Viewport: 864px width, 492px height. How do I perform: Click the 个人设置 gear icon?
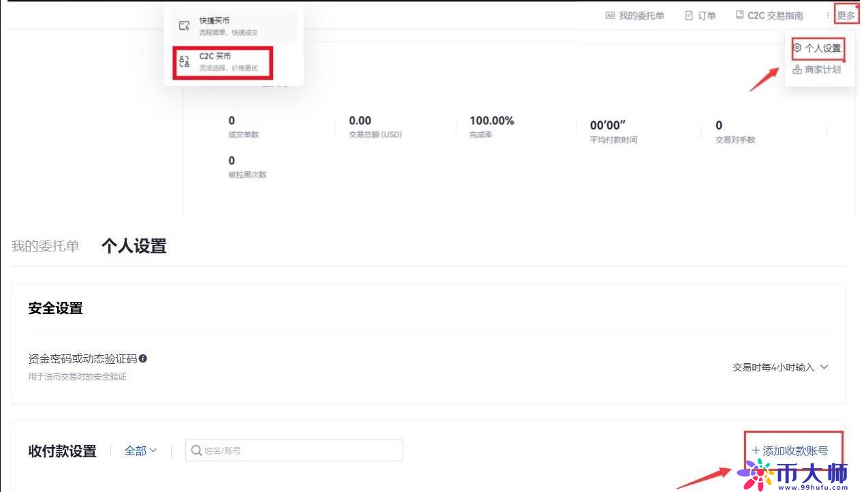click(x=797, y=48)
